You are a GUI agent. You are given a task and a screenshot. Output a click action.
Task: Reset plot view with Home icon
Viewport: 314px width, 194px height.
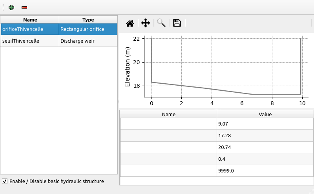[x=130, y=23]
